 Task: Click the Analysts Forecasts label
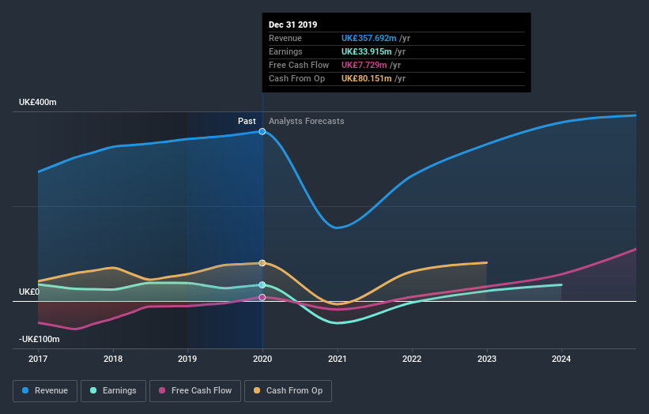(306, 121)
